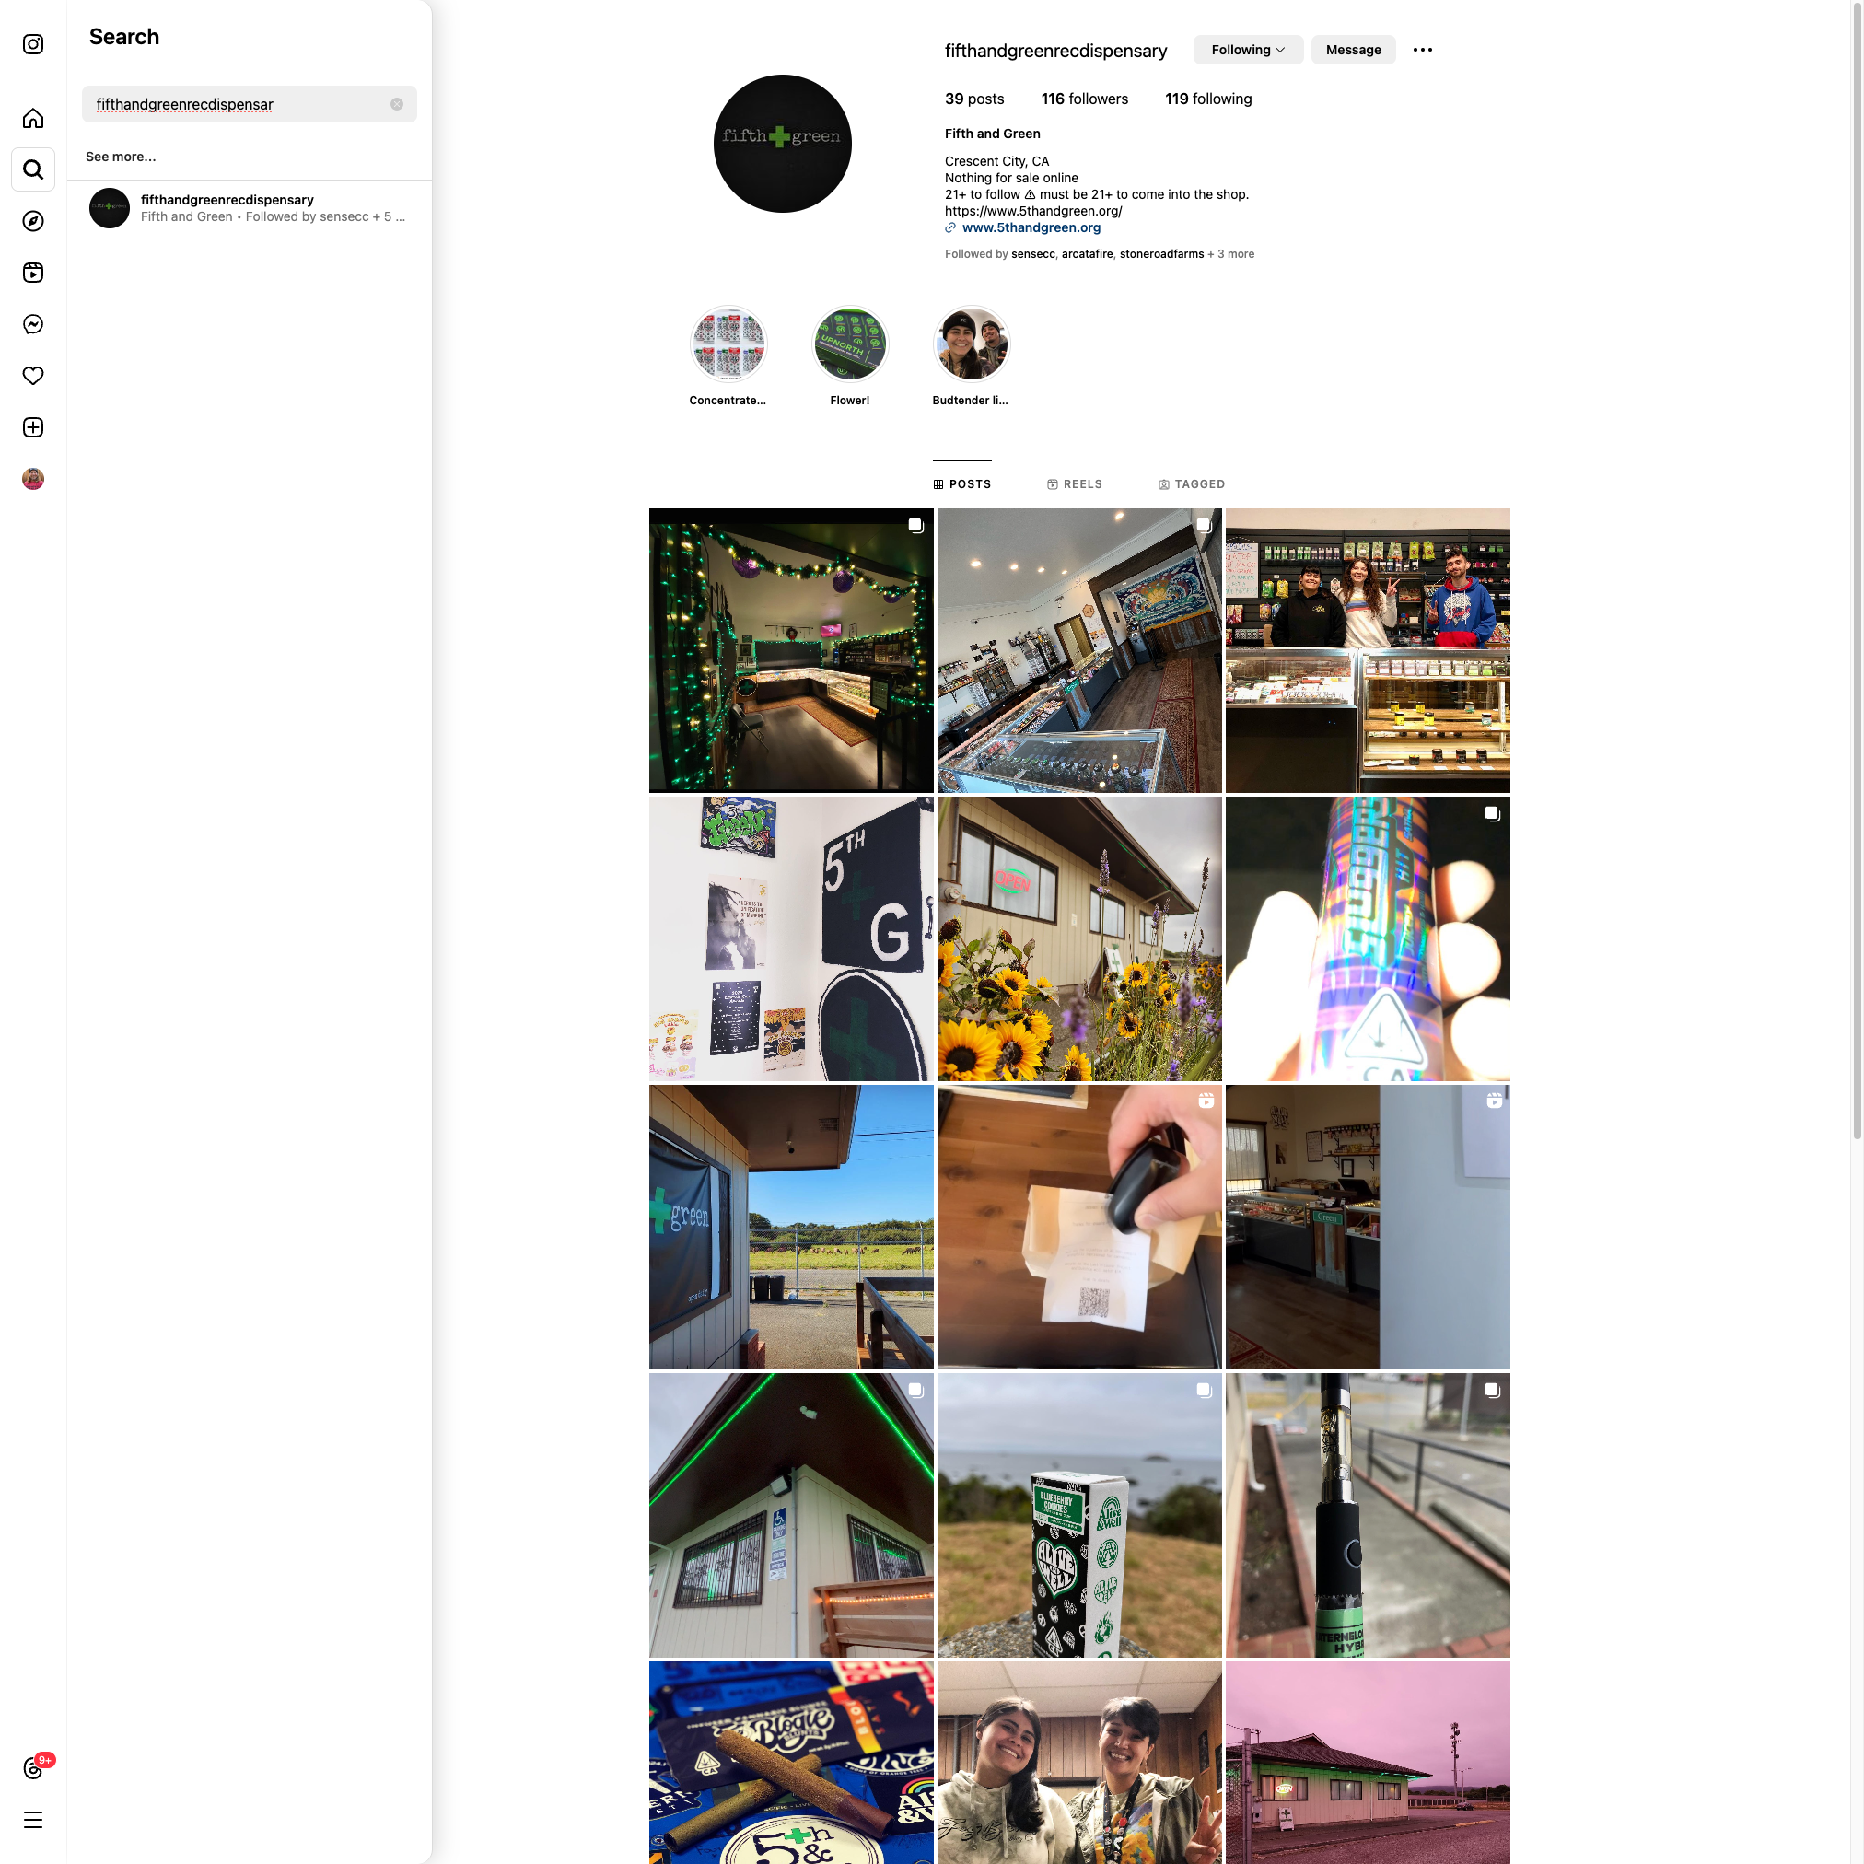This screenshot has height=1864, width=1864.
Task: Open follower arcatafire in Followed by line
Action: 1088,254
